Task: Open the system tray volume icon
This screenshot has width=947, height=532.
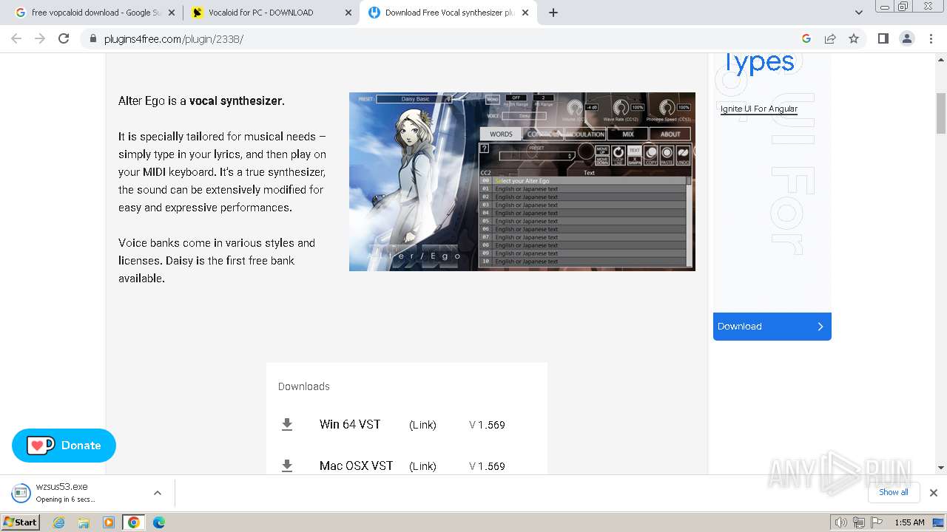Action: click(x=841, y=522)
